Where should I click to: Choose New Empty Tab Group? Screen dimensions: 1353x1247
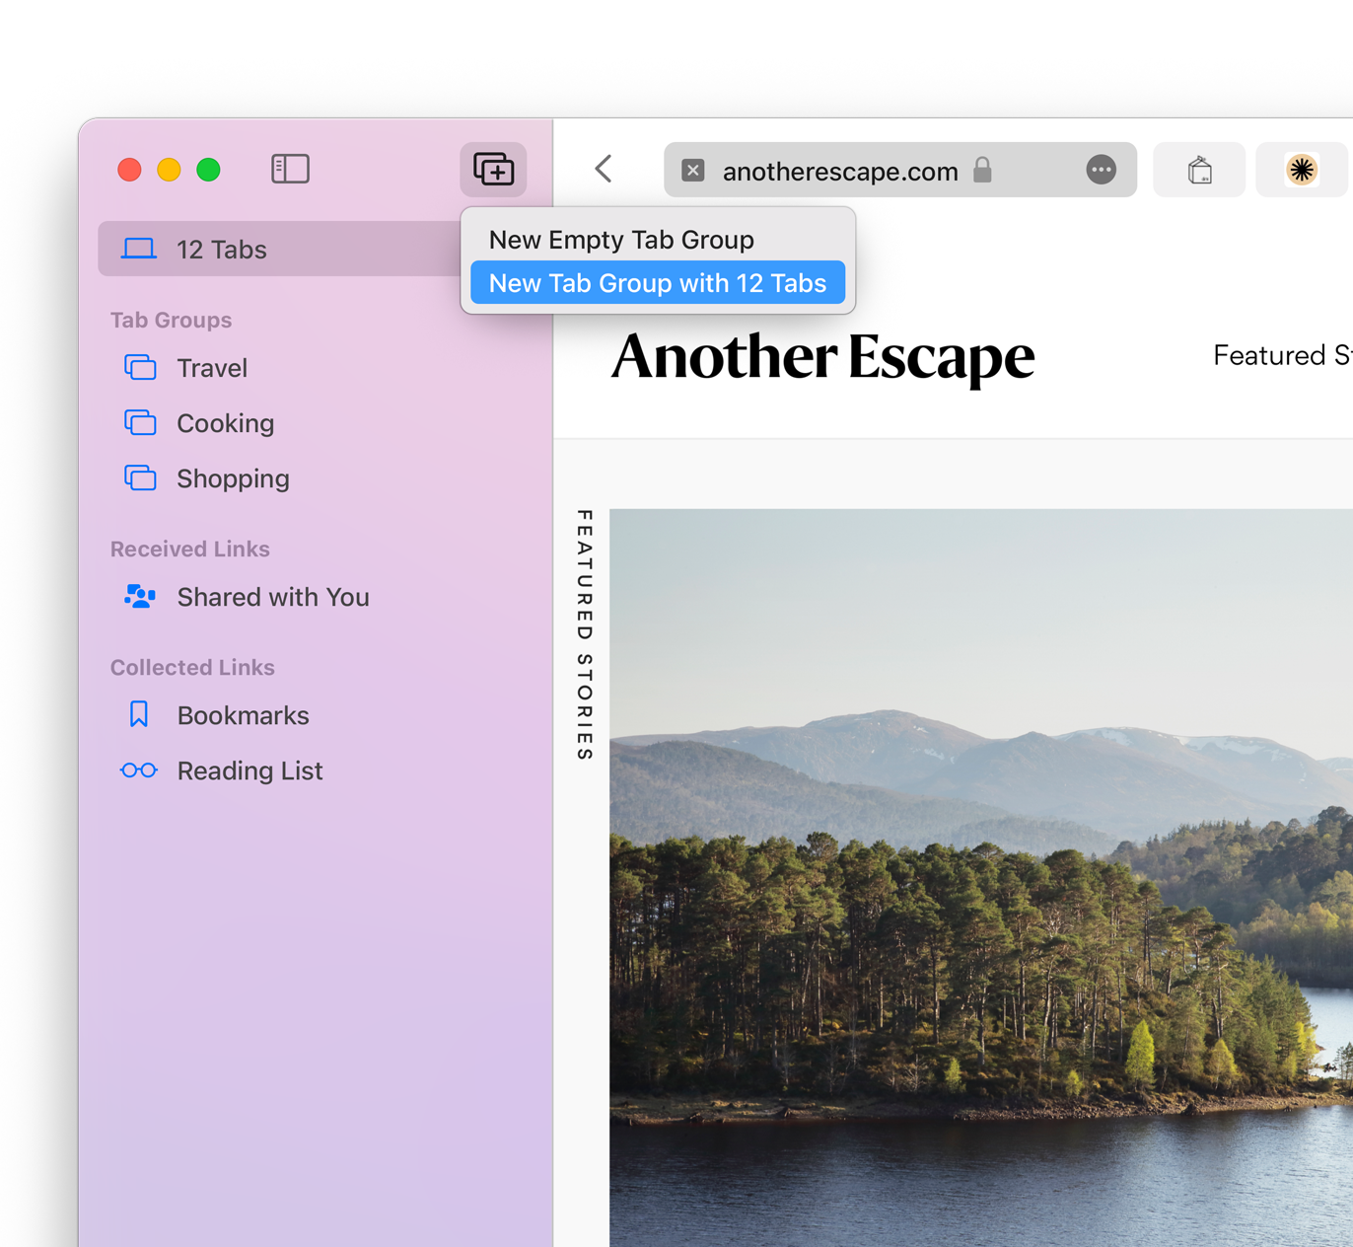point(621,240)
